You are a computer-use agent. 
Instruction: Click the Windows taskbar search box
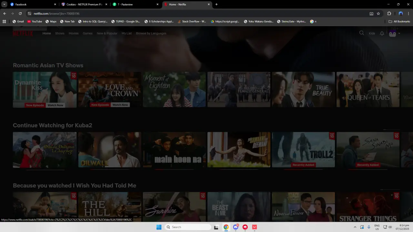click(188, 227)
